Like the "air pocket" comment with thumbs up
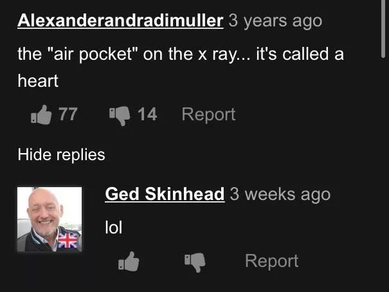The image size is (389, 292). 41,114
